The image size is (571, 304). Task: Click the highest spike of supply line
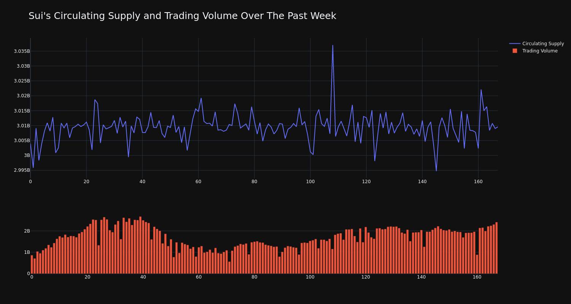[x=333, y=46]
